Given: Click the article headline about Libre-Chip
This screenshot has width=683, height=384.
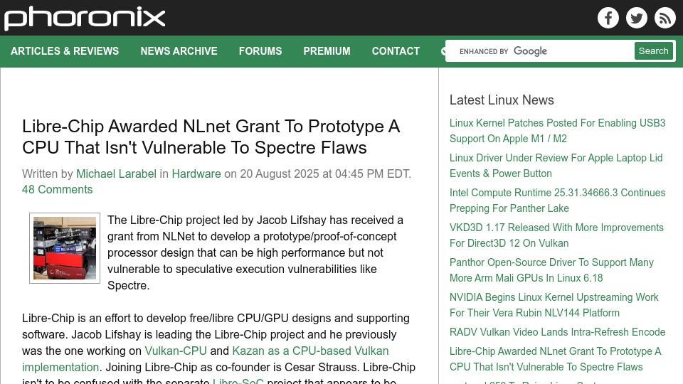Looking at the screenshot, I should [211, 137].
